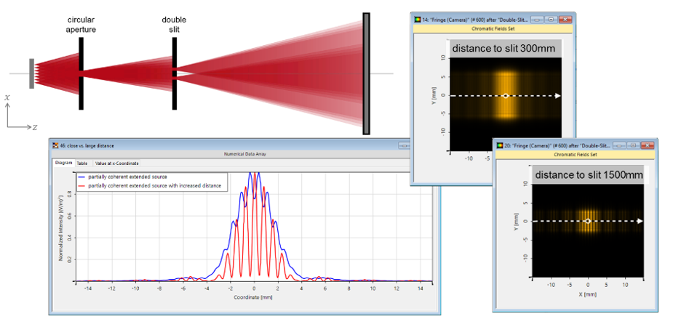Click the window 20 Fringe title bar icon
The image size is (673, 319).
(499, 145)
